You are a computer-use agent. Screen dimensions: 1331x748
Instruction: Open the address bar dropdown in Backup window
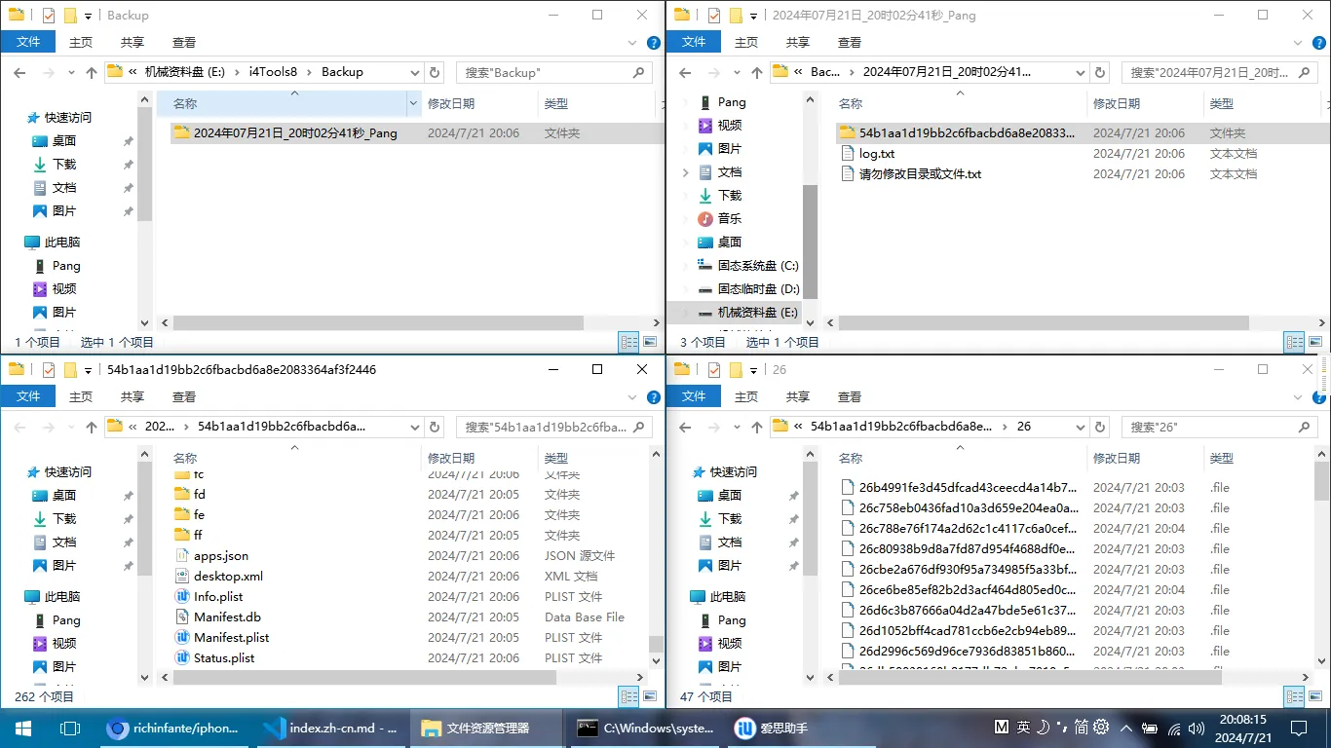pyautogui.click(x=415, y=72)
